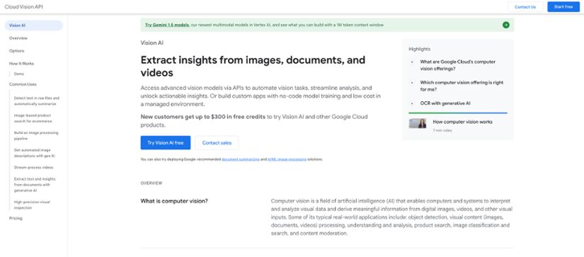Click the green arrow icon in the Gemini banner
The height and width of the screenshot is (257, 584).
coord(505,25)
